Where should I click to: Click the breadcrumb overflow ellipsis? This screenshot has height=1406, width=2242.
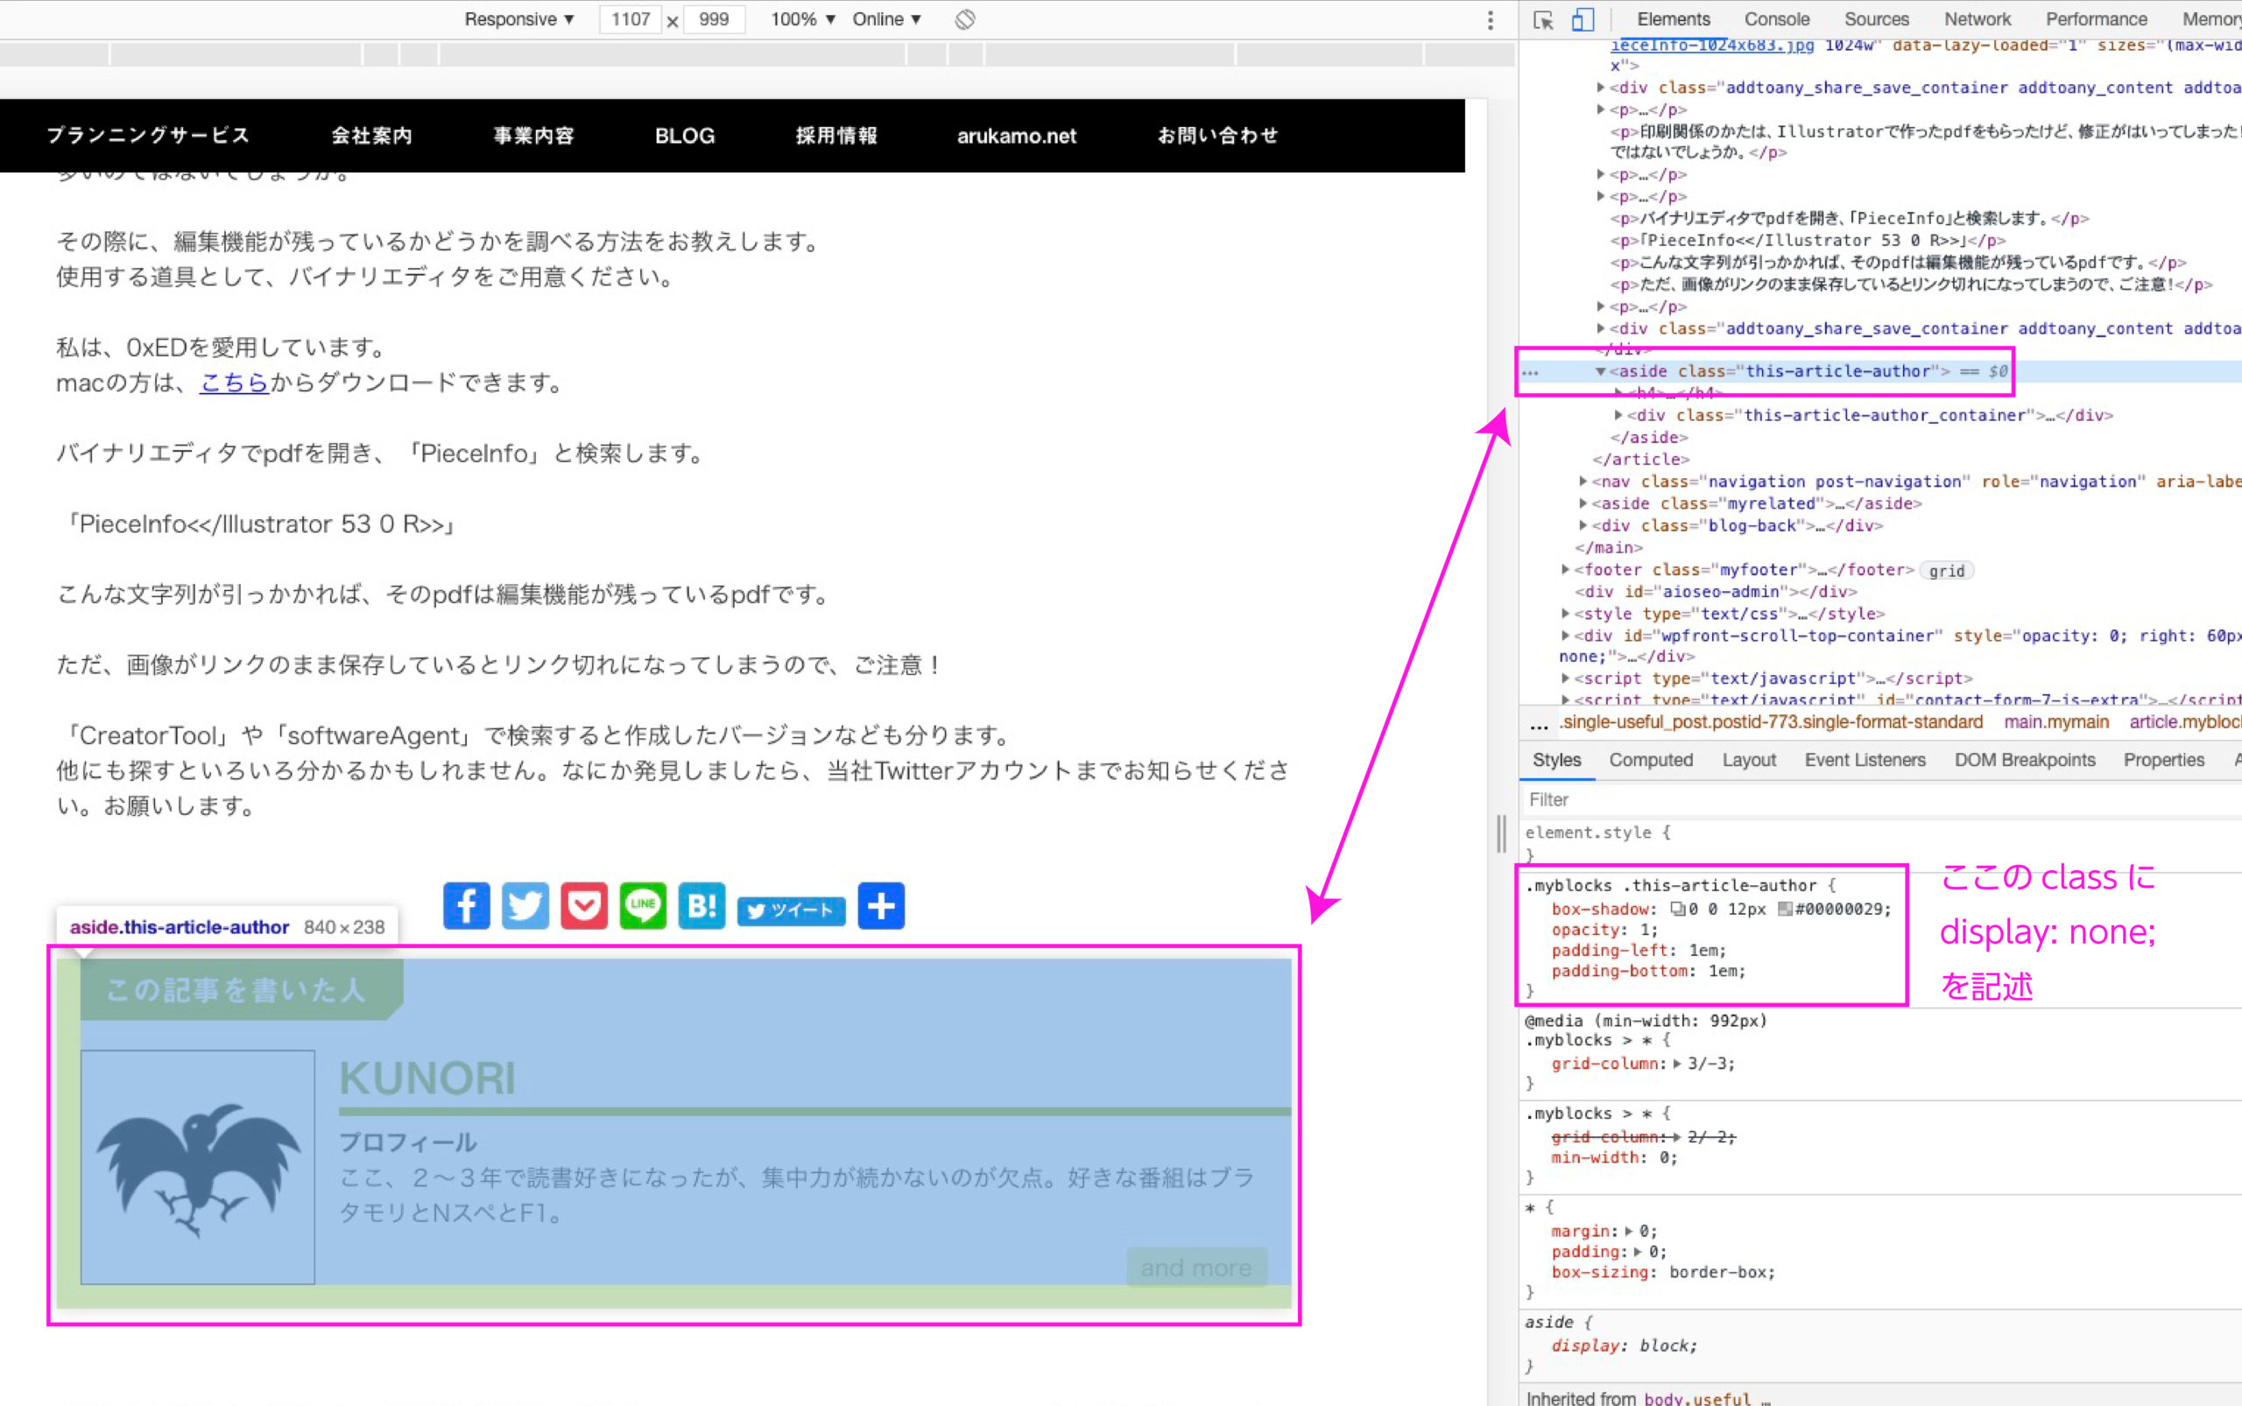(x=1539, y=723)
